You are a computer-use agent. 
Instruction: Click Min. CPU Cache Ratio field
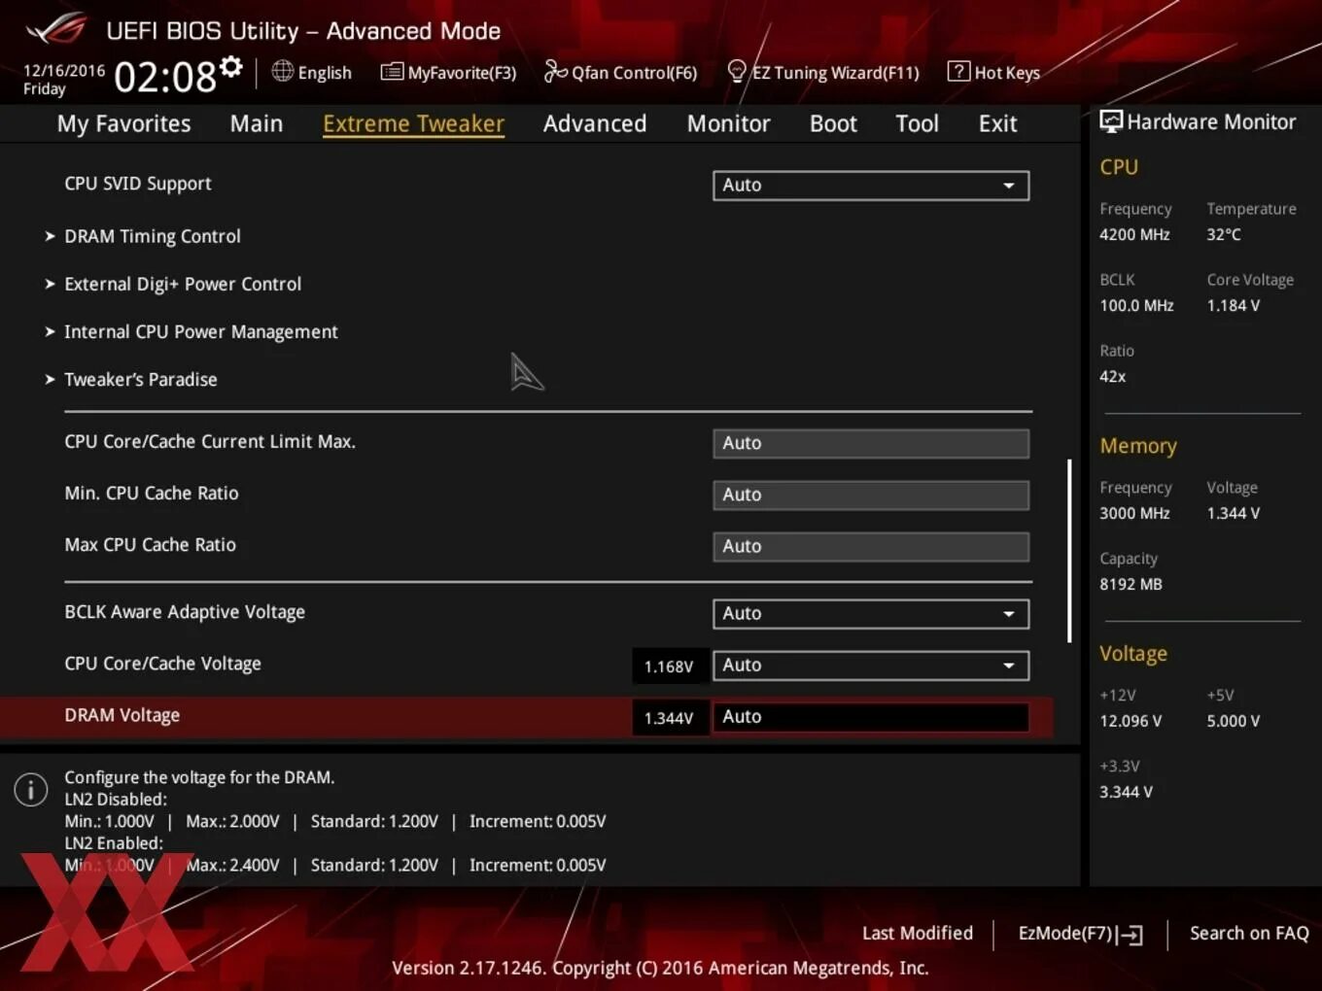(871, 495)
